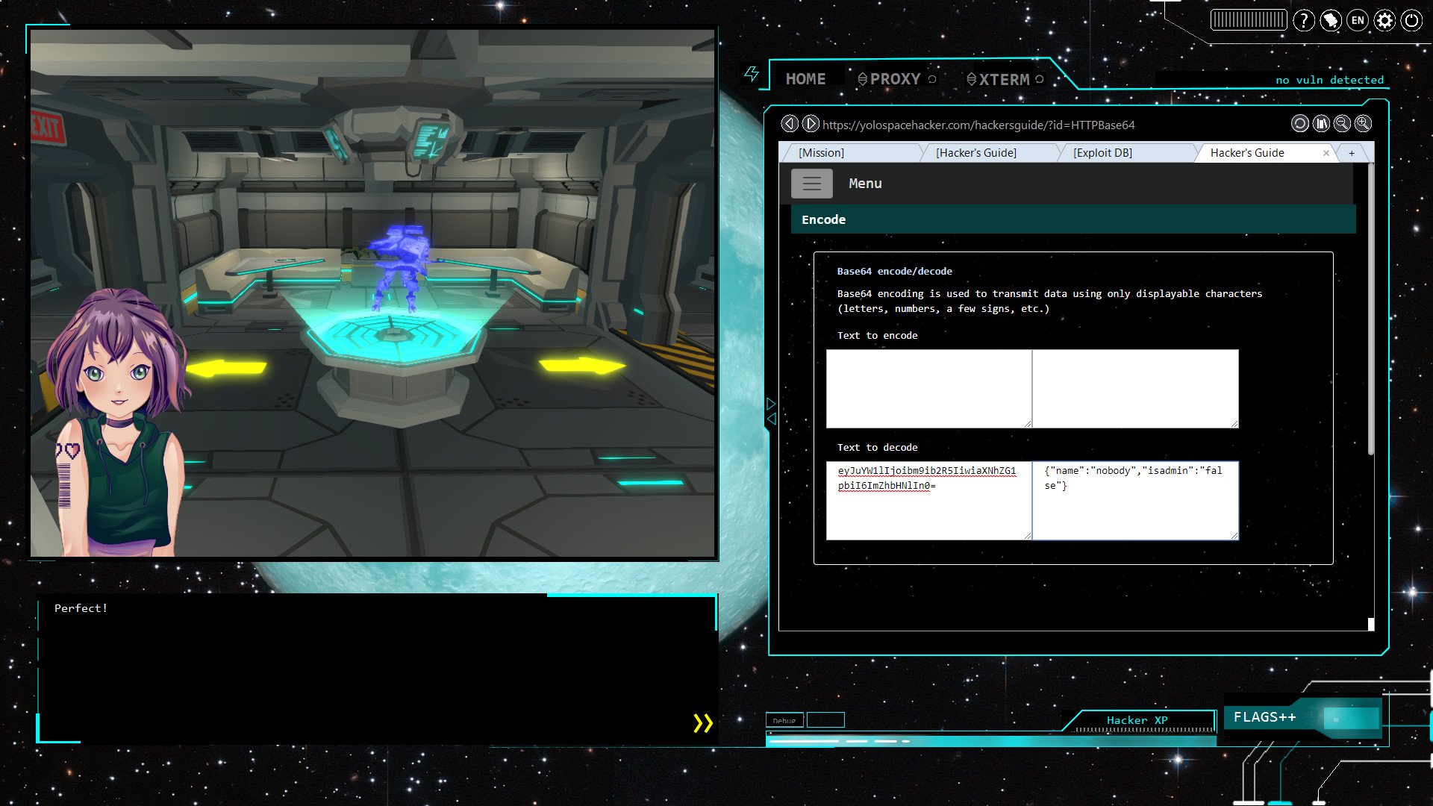Click the help question mark icon

1304,21
